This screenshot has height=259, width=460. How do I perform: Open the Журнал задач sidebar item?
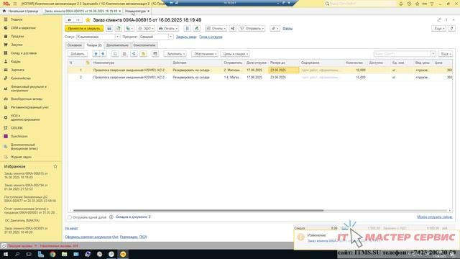(21, 157)
